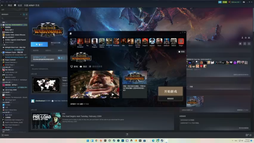Open the Steam 商店 store menu
The height and width of the screenshot is (143, 254).
tap(10, 5)
